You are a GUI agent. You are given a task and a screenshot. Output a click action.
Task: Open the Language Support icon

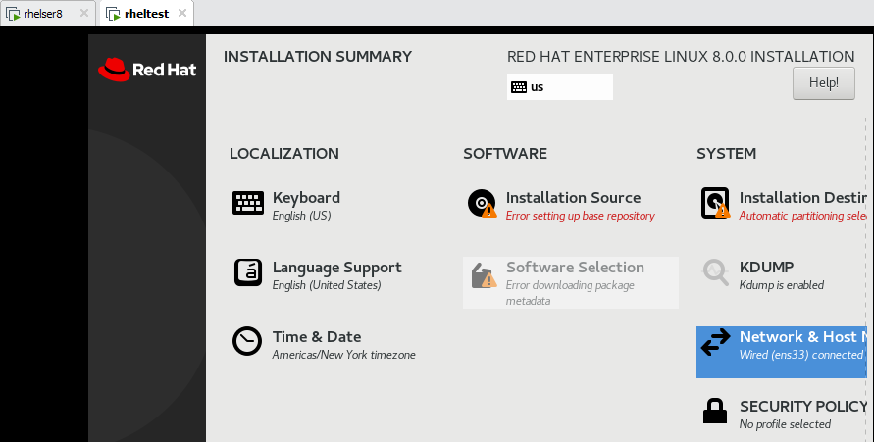[x=248, y=272]
